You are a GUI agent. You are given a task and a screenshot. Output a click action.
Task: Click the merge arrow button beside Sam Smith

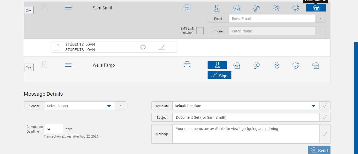pyautogui.click(x=29, y=10)
